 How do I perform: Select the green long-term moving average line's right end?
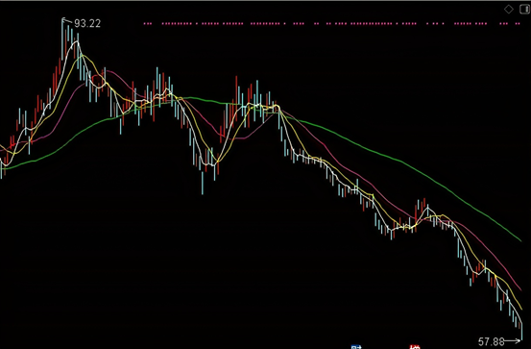(x=520, y=240)
